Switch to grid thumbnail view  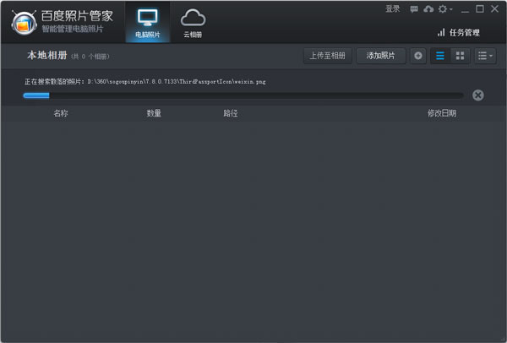(460, 56)
